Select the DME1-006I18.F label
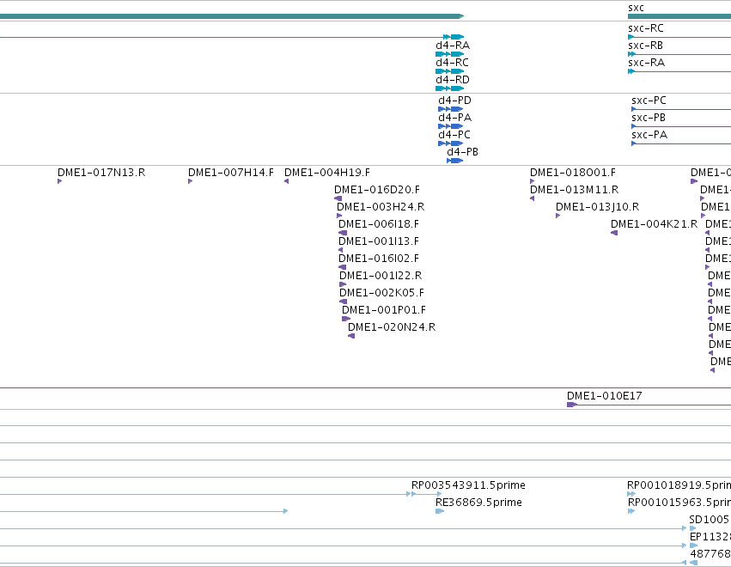This screenshot has height=567, width=731. pyautogui.click(x=379, y=224)
